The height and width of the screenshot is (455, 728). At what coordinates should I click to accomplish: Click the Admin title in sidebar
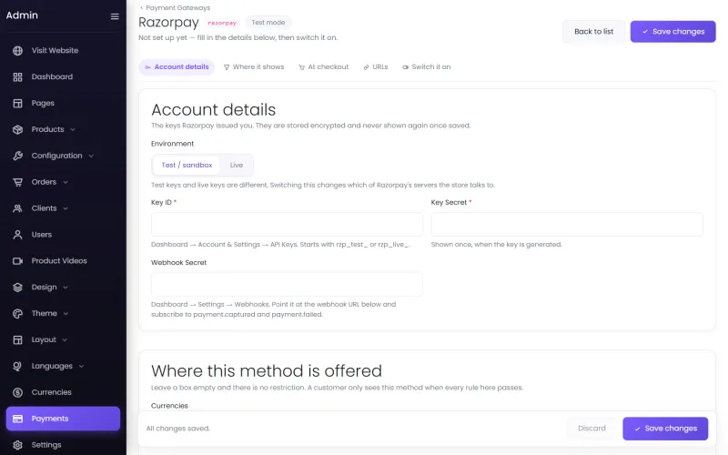coord(22,15)
